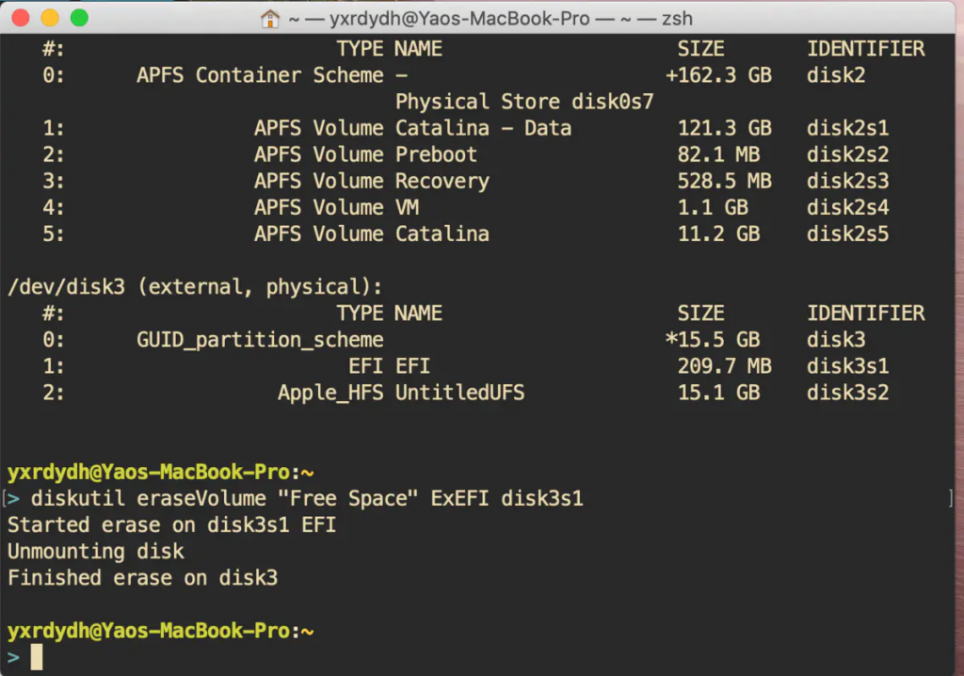Image resolution: width=964 pixels, height=676 pixels.
Task: Click the window title 'yxrdydh@Yaos-MacBook-Pro — ~ — zsh'
Action: [490, 19]
